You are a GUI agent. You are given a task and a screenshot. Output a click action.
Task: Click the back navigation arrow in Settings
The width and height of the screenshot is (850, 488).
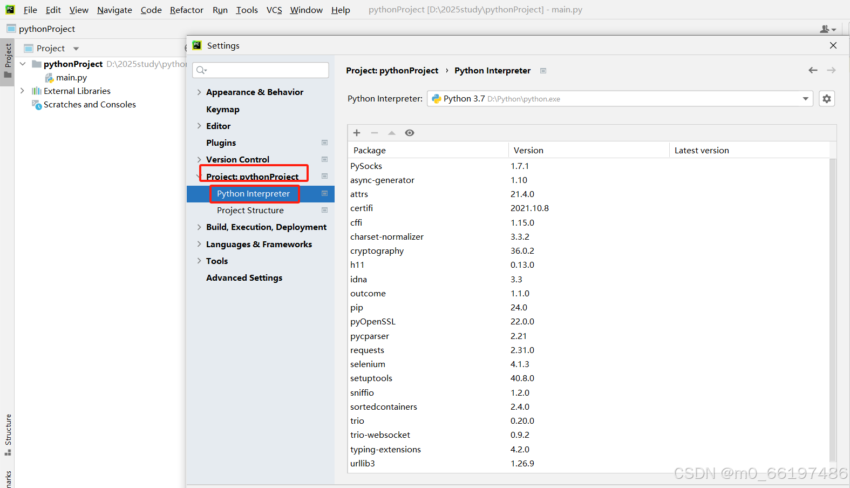pyautogui.click(x=813, y=70)
